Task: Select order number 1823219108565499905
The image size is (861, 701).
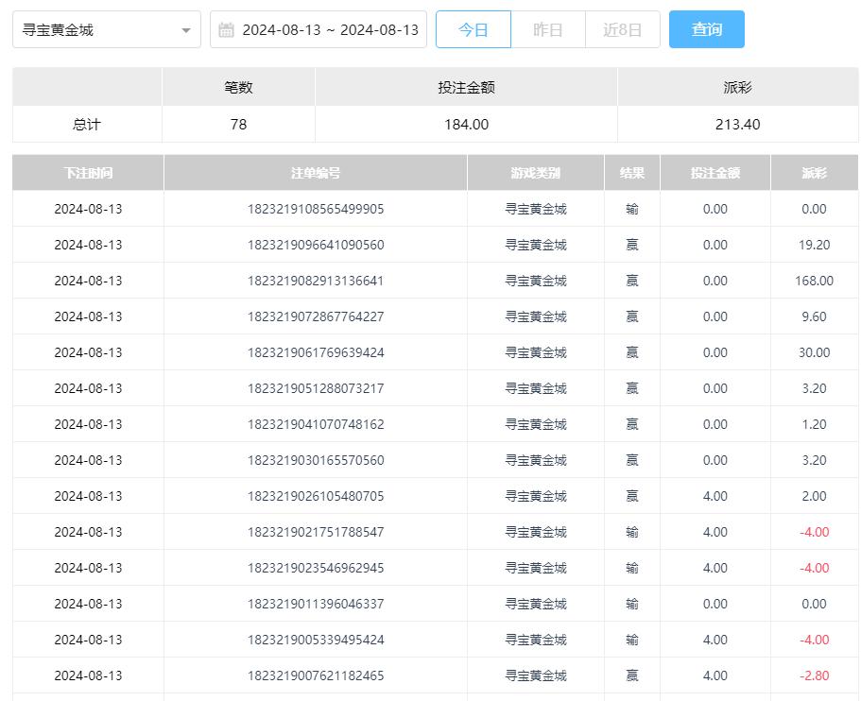Action: coord(315,209)
